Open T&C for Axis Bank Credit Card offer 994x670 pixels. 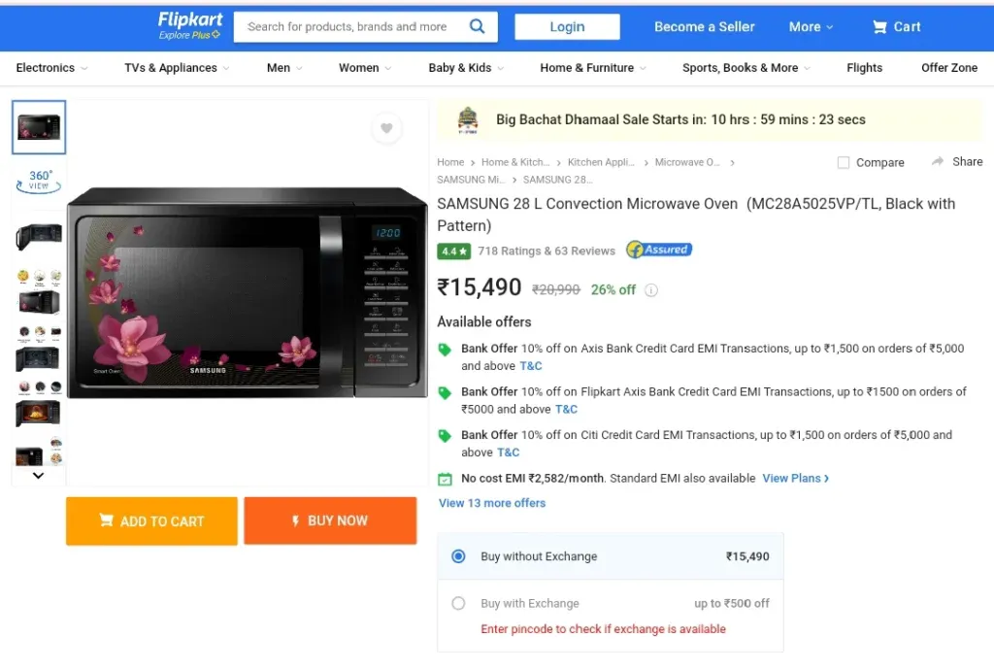pyautogui.click(x=531, y=366)
